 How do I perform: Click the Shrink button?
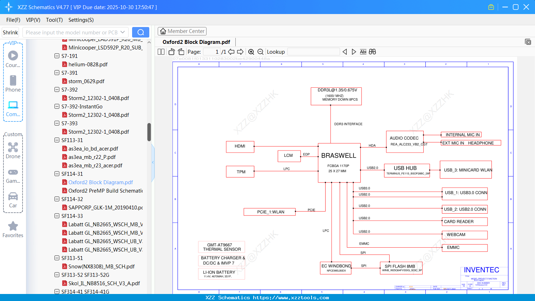pos(11,32)
